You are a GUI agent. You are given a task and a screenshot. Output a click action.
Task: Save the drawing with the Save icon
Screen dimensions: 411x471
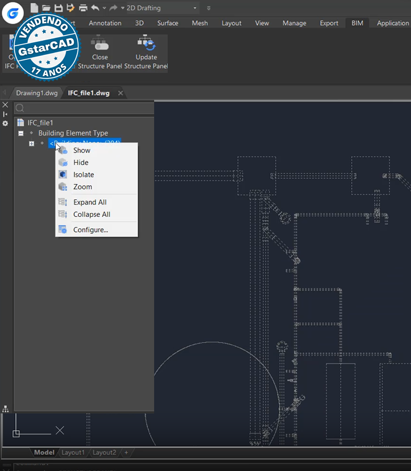click(59, 8)
